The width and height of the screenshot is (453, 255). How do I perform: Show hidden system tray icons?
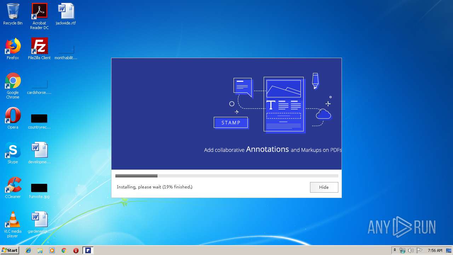[395, 250]
